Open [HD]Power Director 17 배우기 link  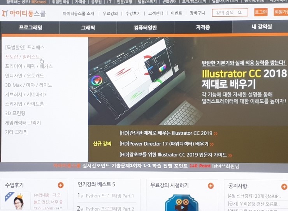[164, 144]
